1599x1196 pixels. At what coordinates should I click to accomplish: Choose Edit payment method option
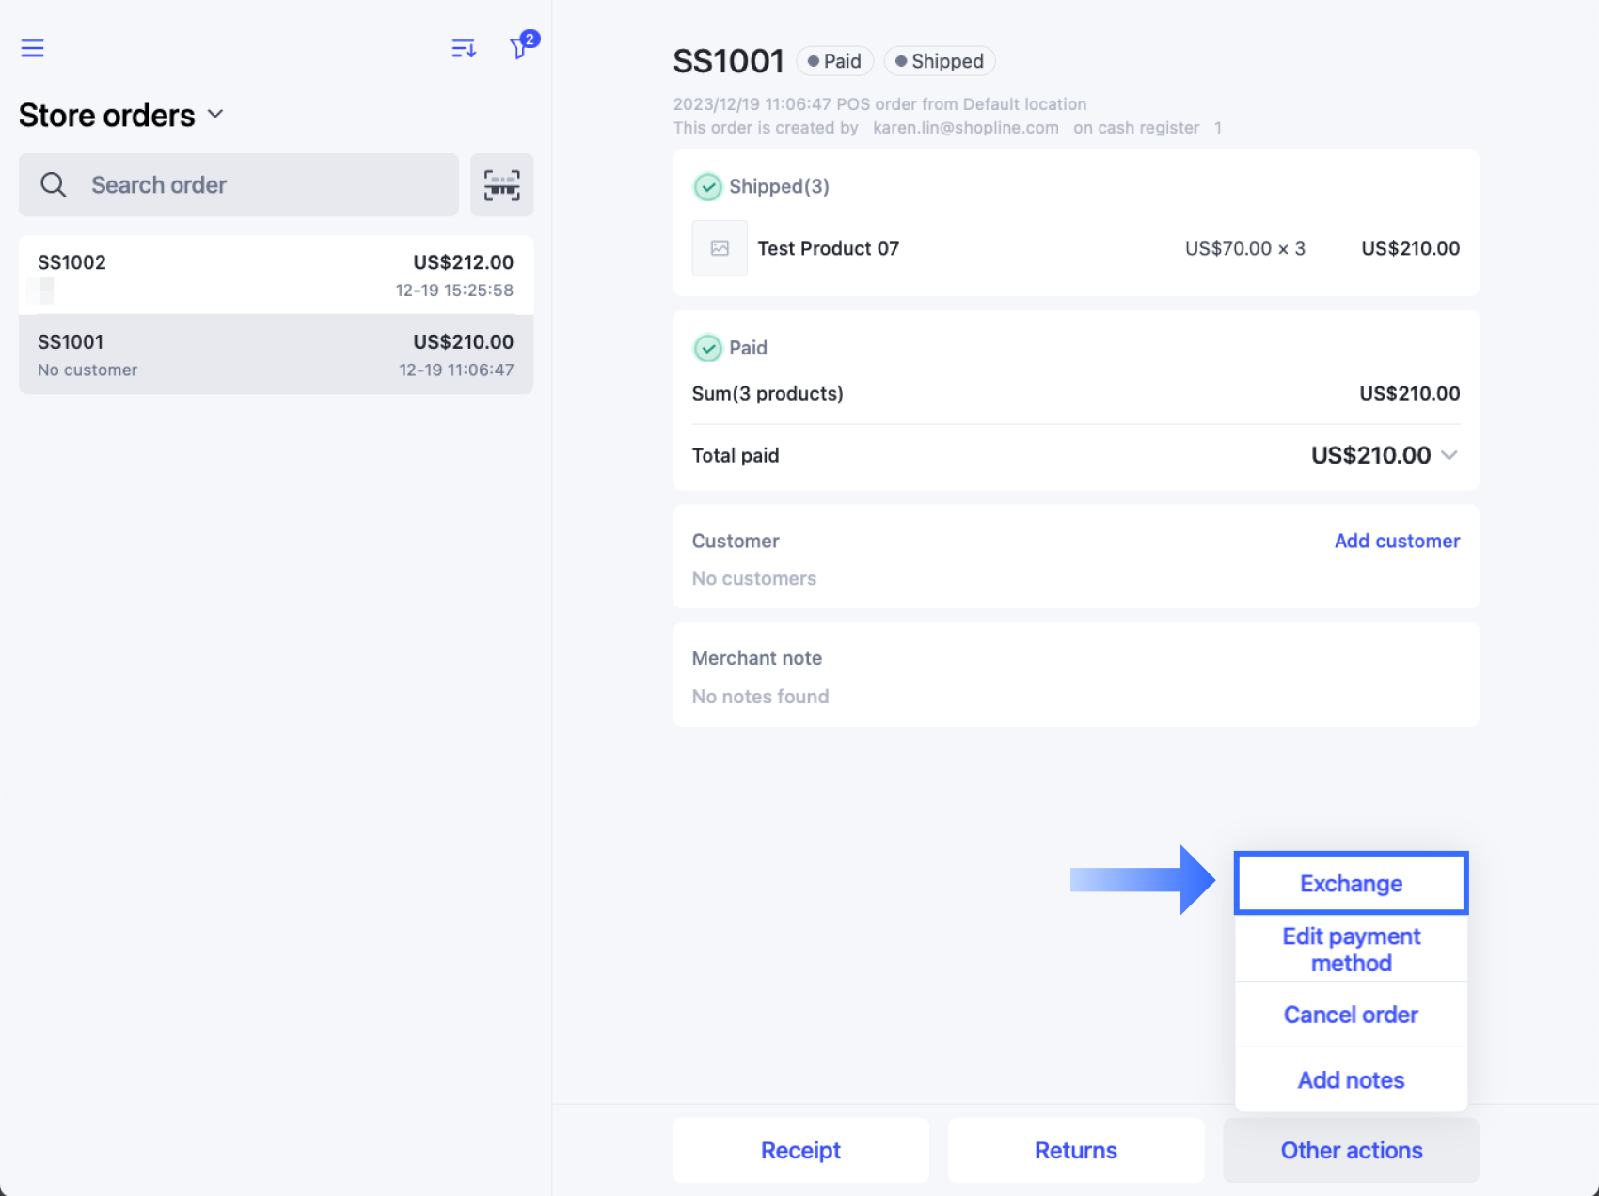pyautogui.click(x=1351, y=949)
